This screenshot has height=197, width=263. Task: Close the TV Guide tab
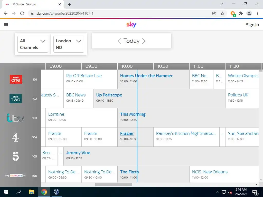[x=60, y=4]
